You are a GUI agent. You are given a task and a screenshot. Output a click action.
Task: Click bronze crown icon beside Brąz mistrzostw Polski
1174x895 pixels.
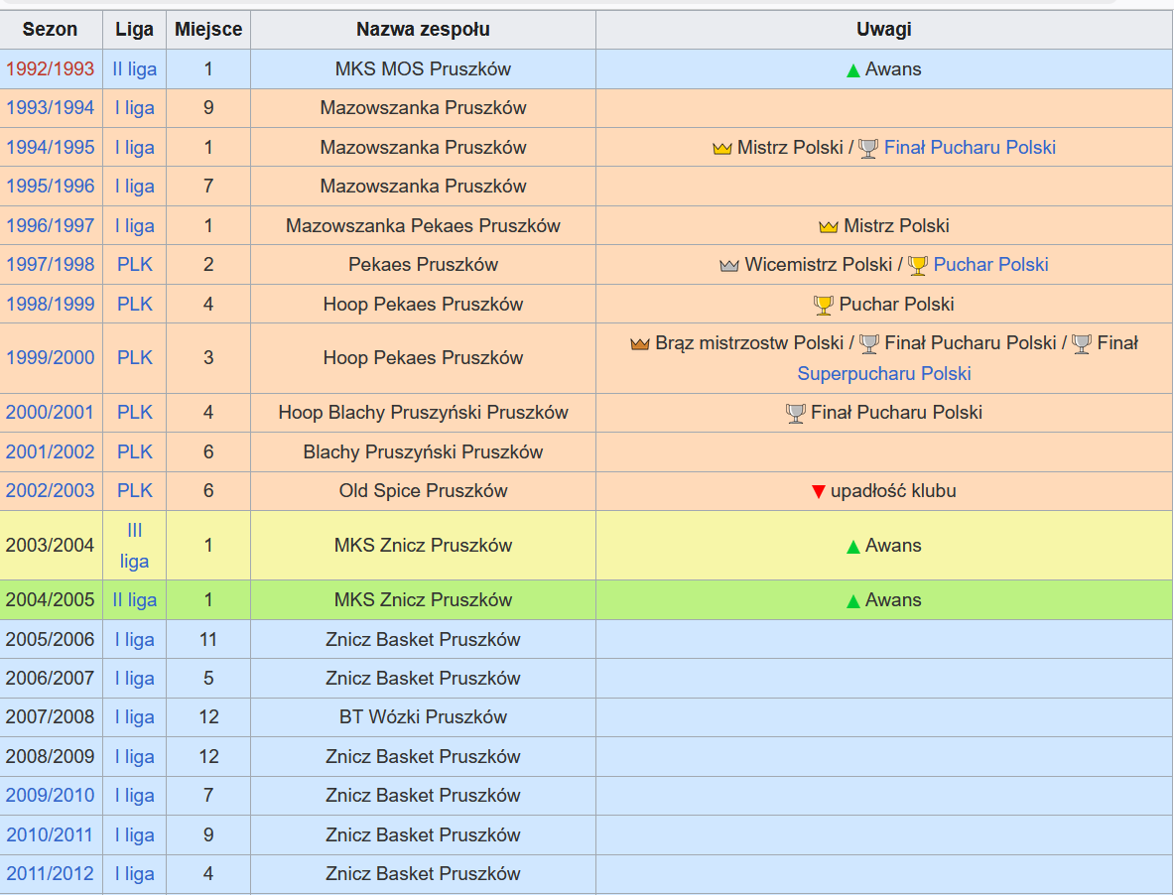pyautogui.click(x=640, y=344)
